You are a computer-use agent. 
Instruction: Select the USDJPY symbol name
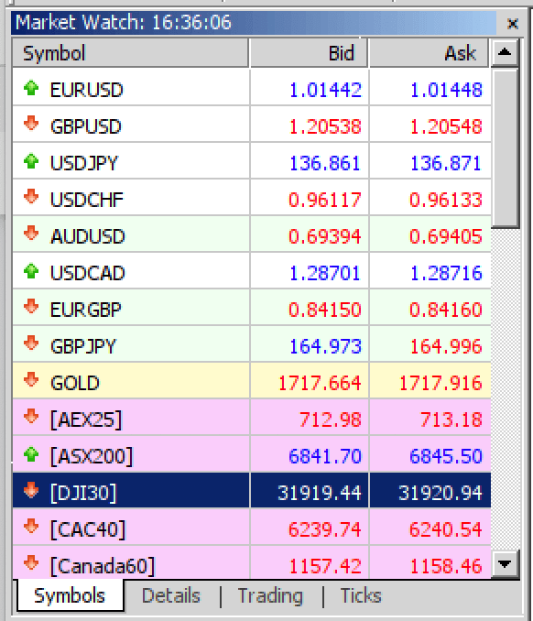click(84, 163)
